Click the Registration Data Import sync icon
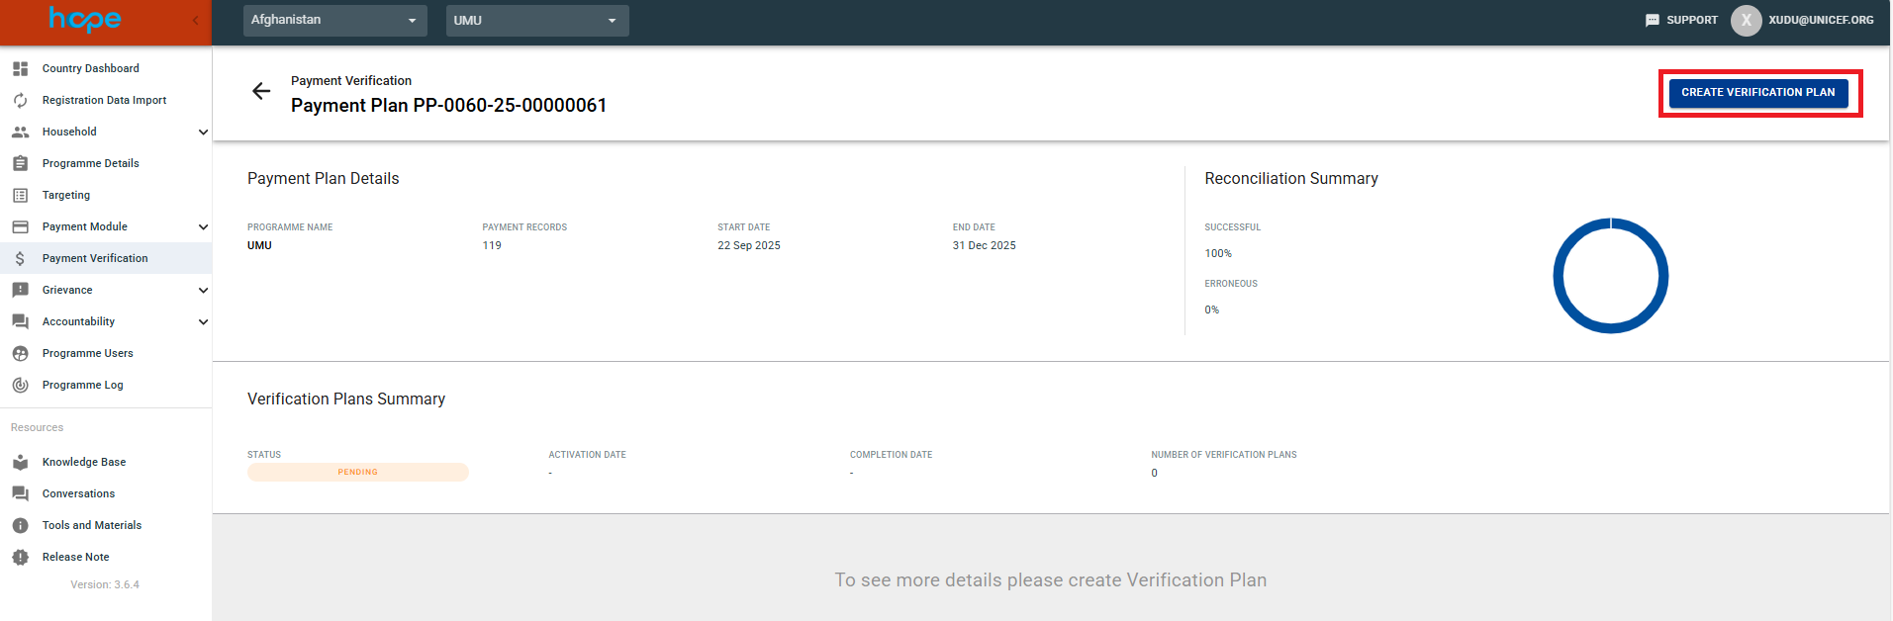The height and width of the screenshot is (621, 1893). [x=20, y=100]
